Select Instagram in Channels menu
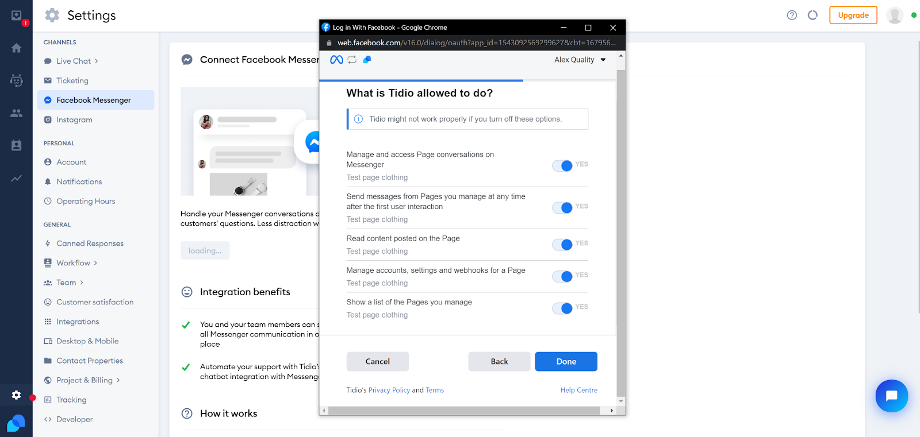Image resolution: width=920 pixels, height=437 pixels. tap(74, 119)
